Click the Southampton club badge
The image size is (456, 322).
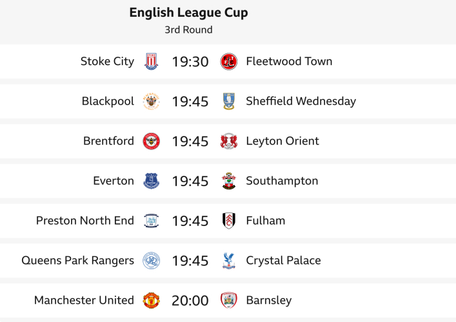(x=229, y=181)
